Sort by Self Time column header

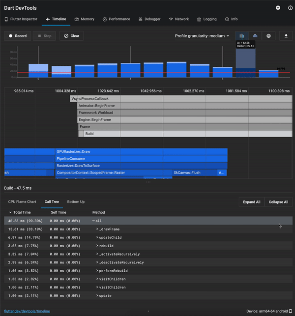tap(59, 212)
